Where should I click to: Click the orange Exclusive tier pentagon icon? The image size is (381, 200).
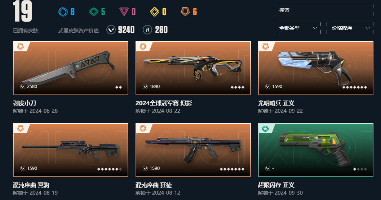coord(185,11)
